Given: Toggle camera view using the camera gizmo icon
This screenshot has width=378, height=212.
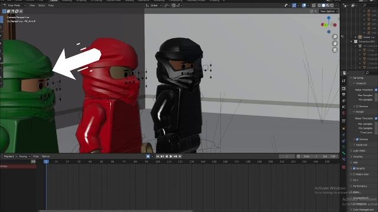Looking at the screenshot, I should (x=335, y=49).
